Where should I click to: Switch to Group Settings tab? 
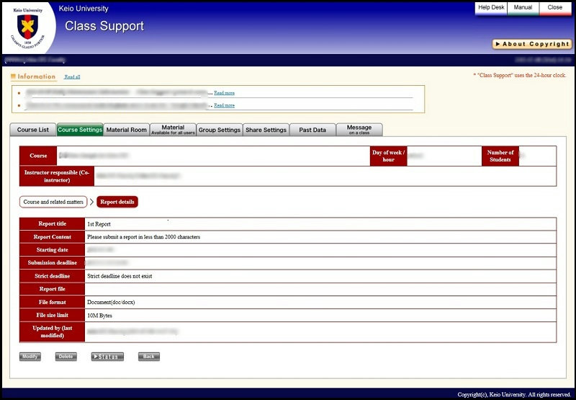click(x=219, y=130)
